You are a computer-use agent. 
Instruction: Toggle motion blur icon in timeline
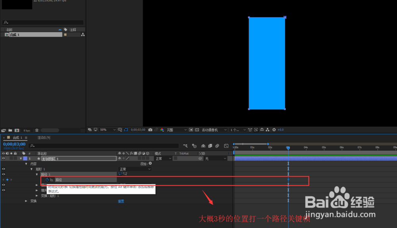tap(217, 146)
